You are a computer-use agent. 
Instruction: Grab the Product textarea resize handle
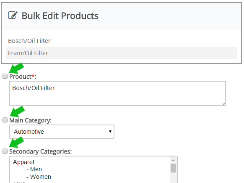click(x=223, y=103)
